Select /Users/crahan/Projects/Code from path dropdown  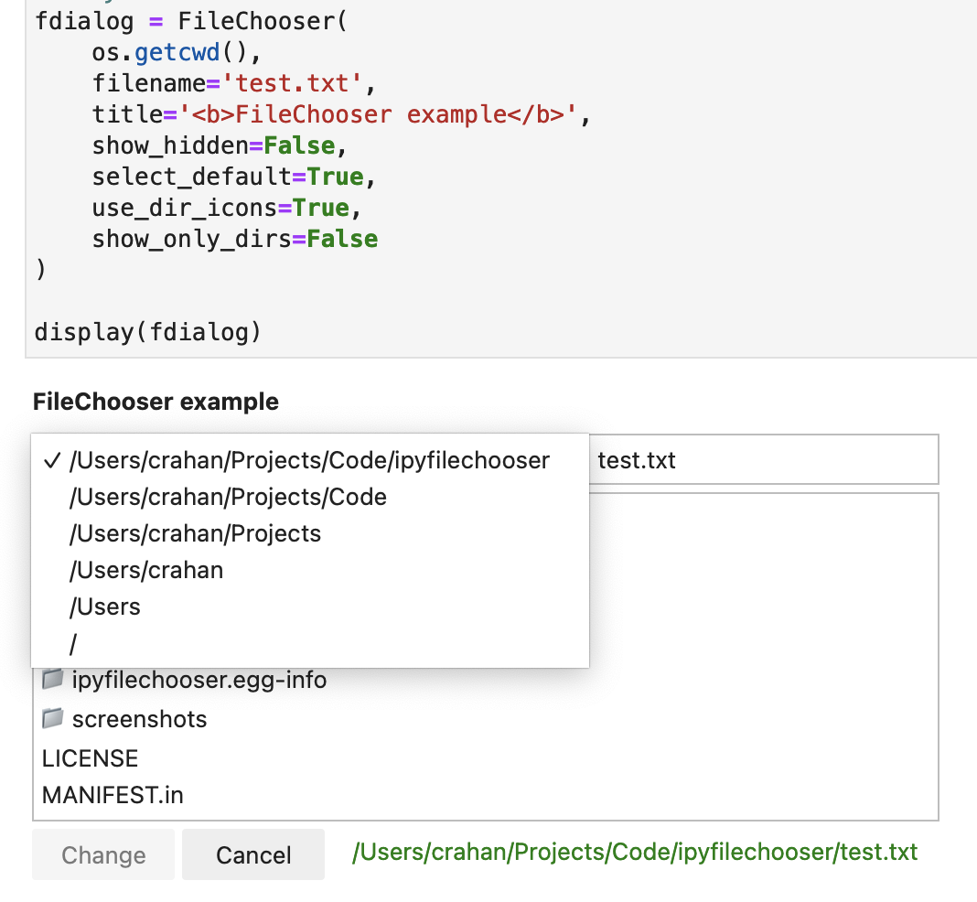pyautogui.click(x=226, y=497)
